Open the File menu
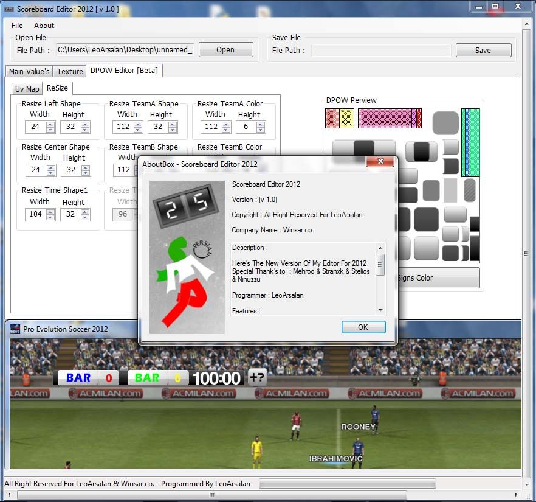 pyautogui.click(x=17, y=26)
